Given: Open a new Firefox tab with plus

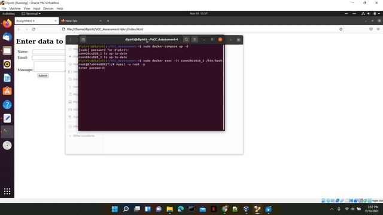Looking at the screenshot, I should point(108,21).
